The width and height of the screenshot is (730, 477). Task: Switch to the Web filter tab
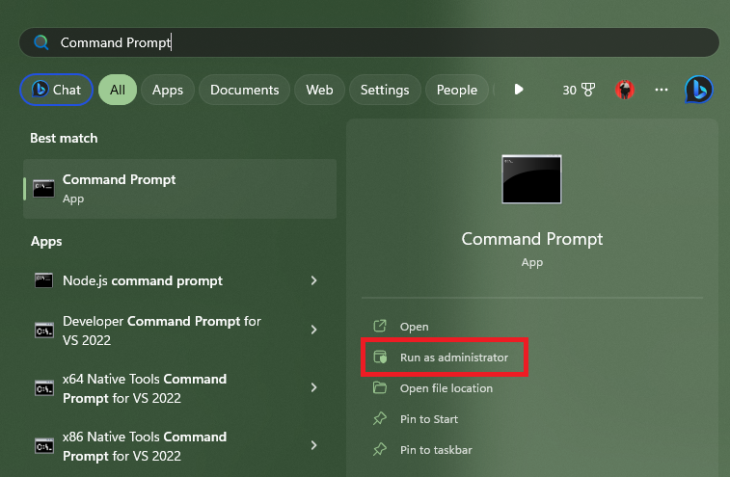click(319, 90)
